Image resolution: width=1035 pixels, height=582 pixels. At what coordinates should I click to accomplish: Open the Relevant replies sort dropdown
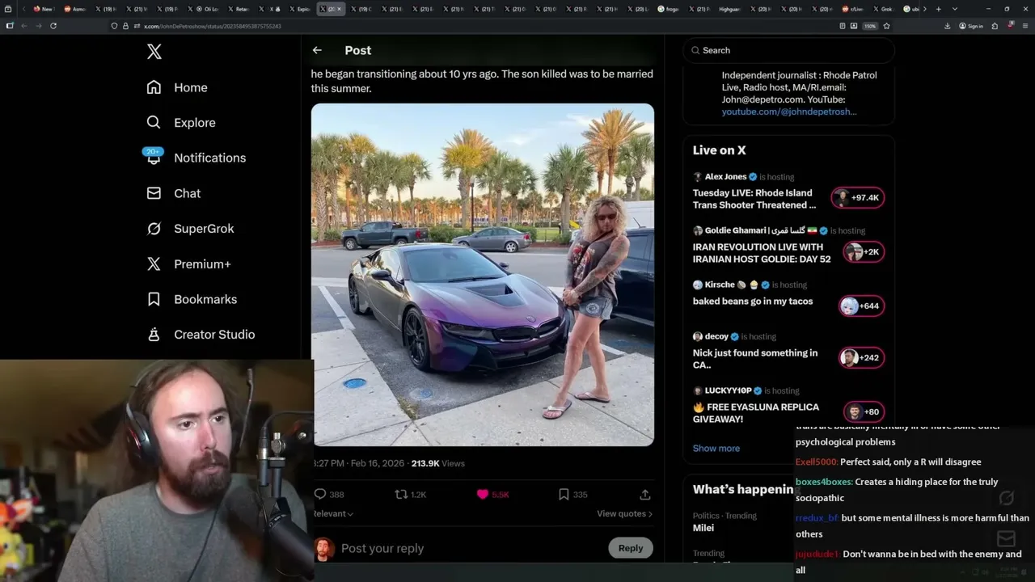coord(333,513)
